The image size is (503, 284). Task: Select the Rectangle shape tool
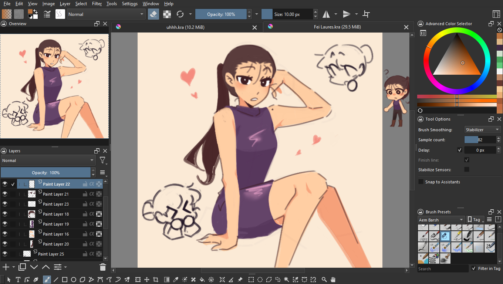coord(65,280)
